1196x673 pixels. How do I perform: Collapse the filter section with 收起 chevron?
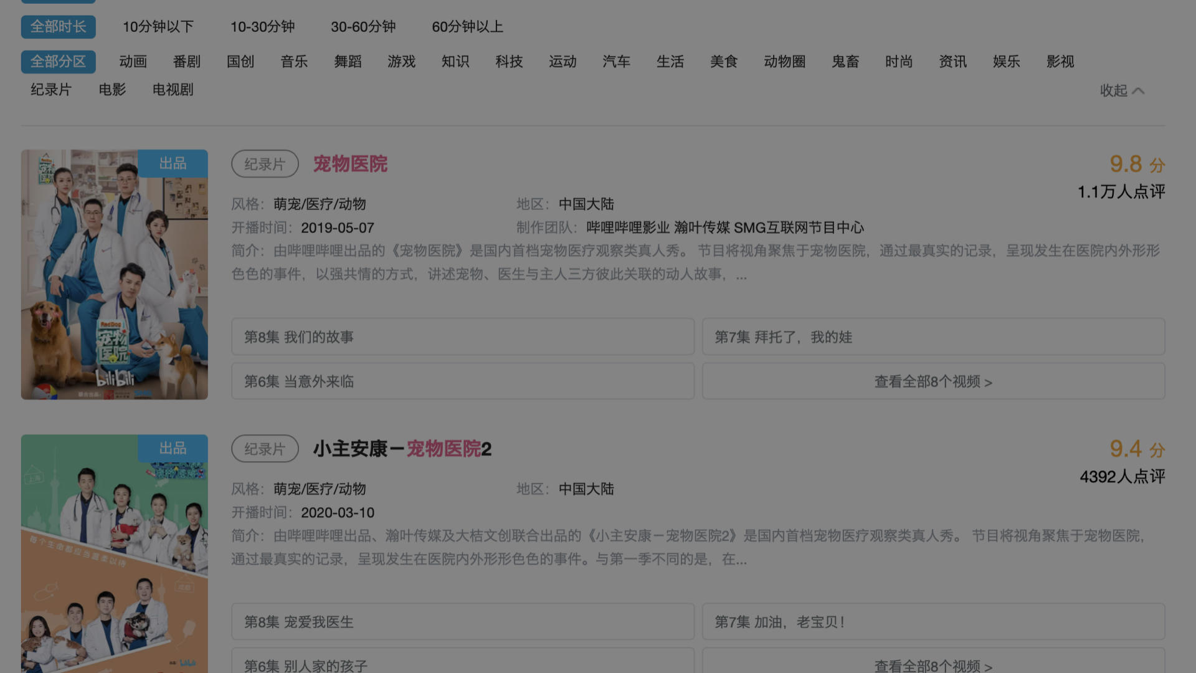(x=1121, y=91)
